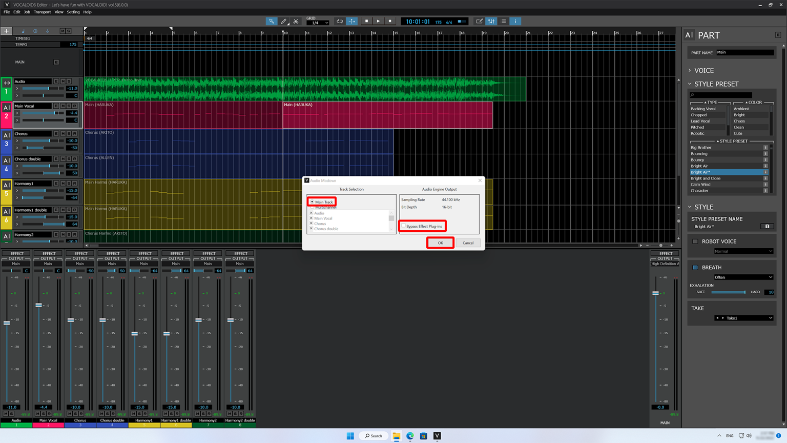This screenshot has width=787, height=443.
Task: Confirm the Audio Mixdown with OK
Action: coord(440,243)
